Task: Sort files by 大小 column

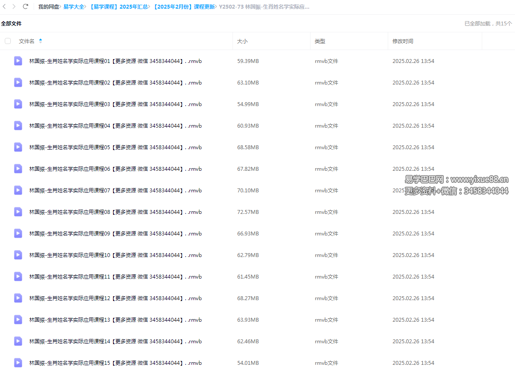Action: (x=242, y=41)
